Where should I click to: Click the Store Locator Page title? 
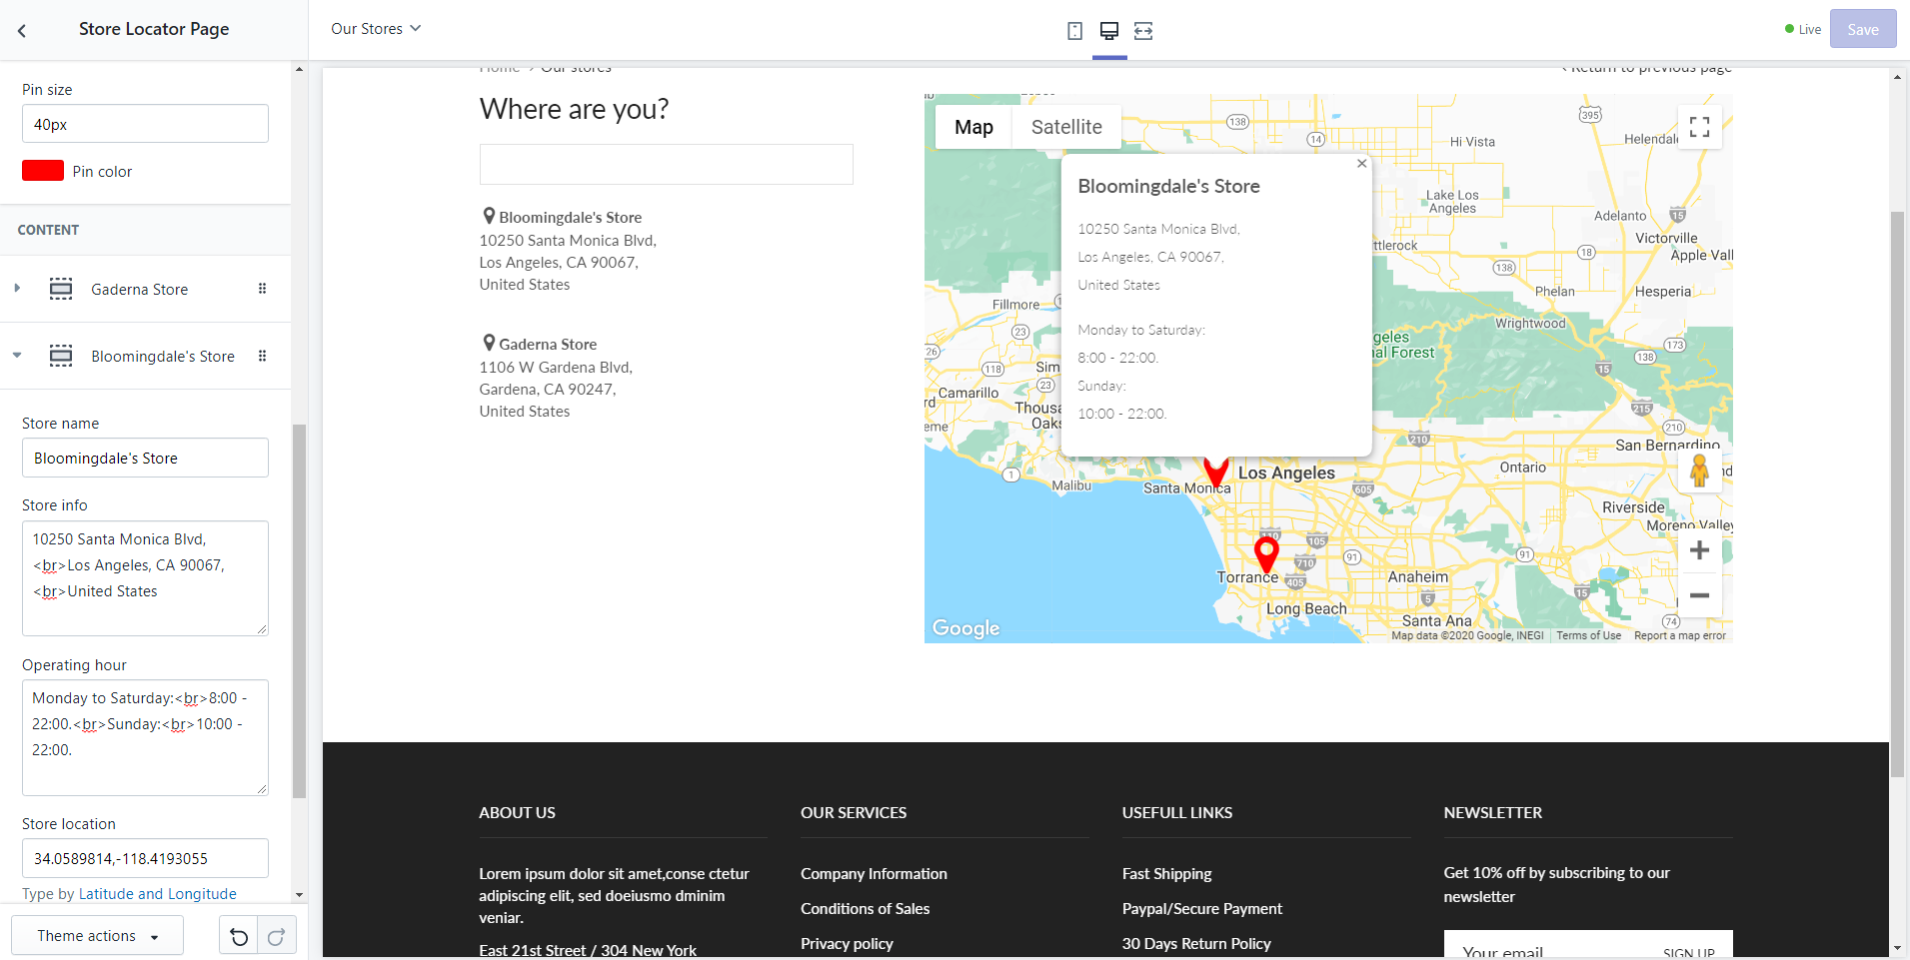(154, 29)
